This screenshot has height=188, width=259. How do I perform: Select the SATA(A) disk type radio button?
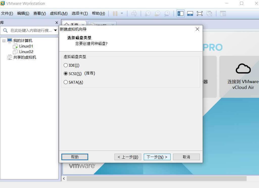[x=66, y=82]
